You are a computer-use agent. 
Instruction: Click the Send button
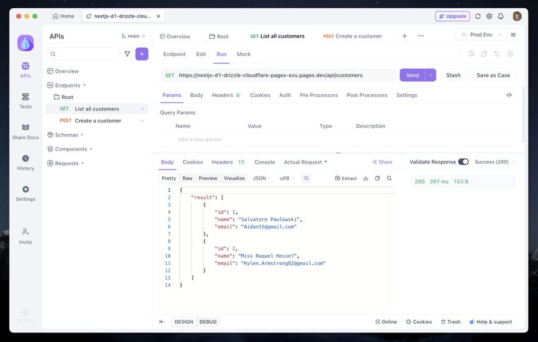[412, 75]
